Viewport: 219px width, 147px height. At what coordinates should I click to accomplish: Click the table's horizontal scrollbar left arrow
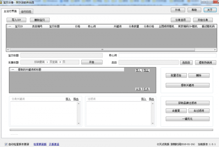tap(8, 49)
